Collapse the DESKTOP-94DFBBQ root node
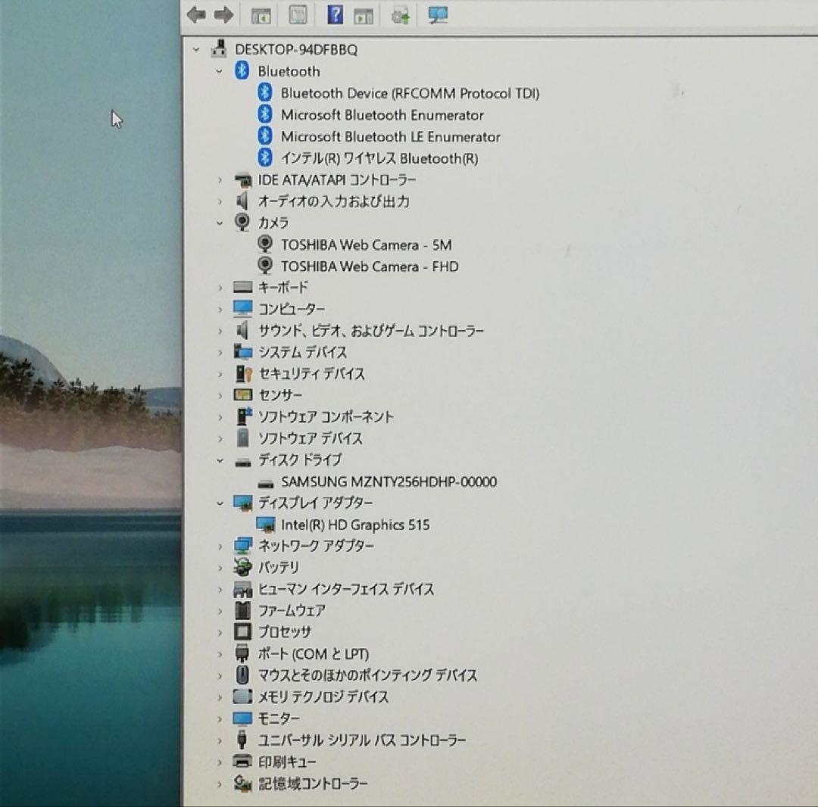Image resolution: width=818 pixels, height=807 pixels. click(196, 49)
